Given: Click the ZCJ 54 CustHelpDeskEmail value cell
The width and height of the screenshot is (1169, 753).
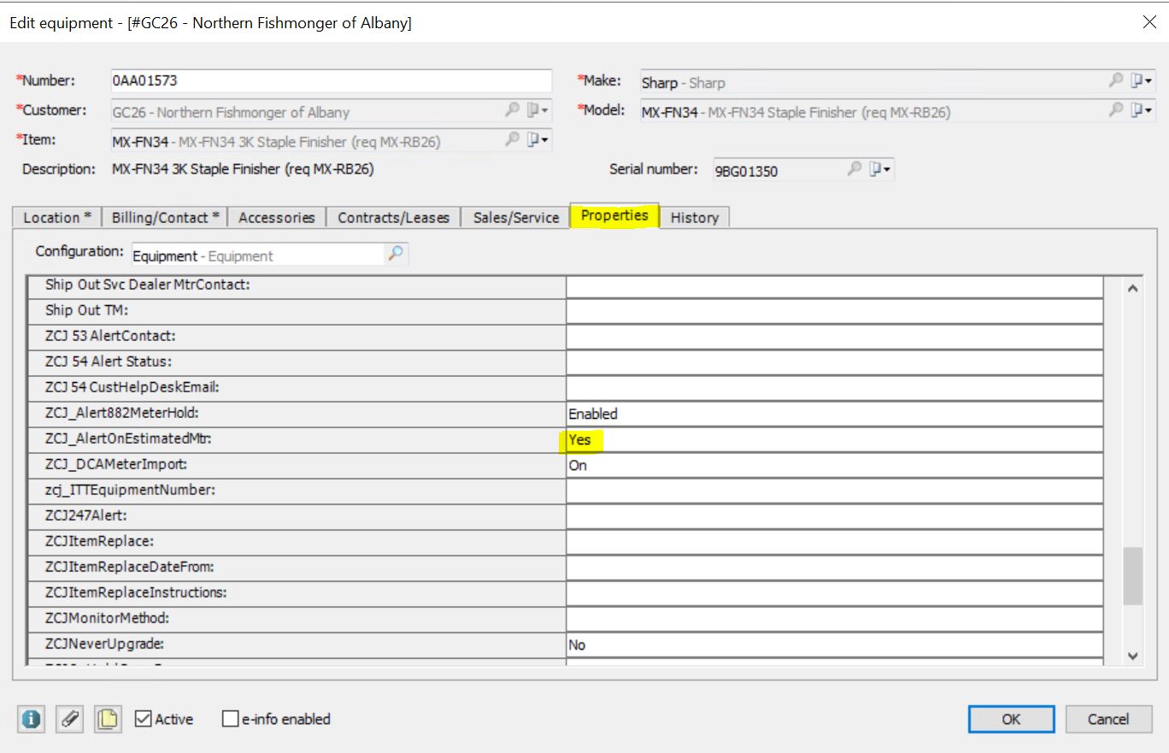Looking at the screenshot, I should (x=834, y=388).
